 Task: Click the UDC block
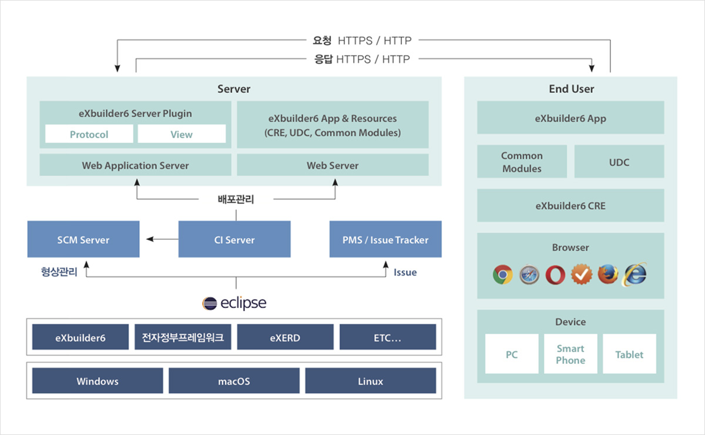click(619, 162)
